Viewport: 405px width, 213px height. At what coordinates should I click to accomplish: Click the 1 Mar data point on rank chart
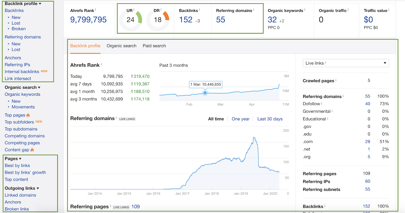click(x=205, y=93)
